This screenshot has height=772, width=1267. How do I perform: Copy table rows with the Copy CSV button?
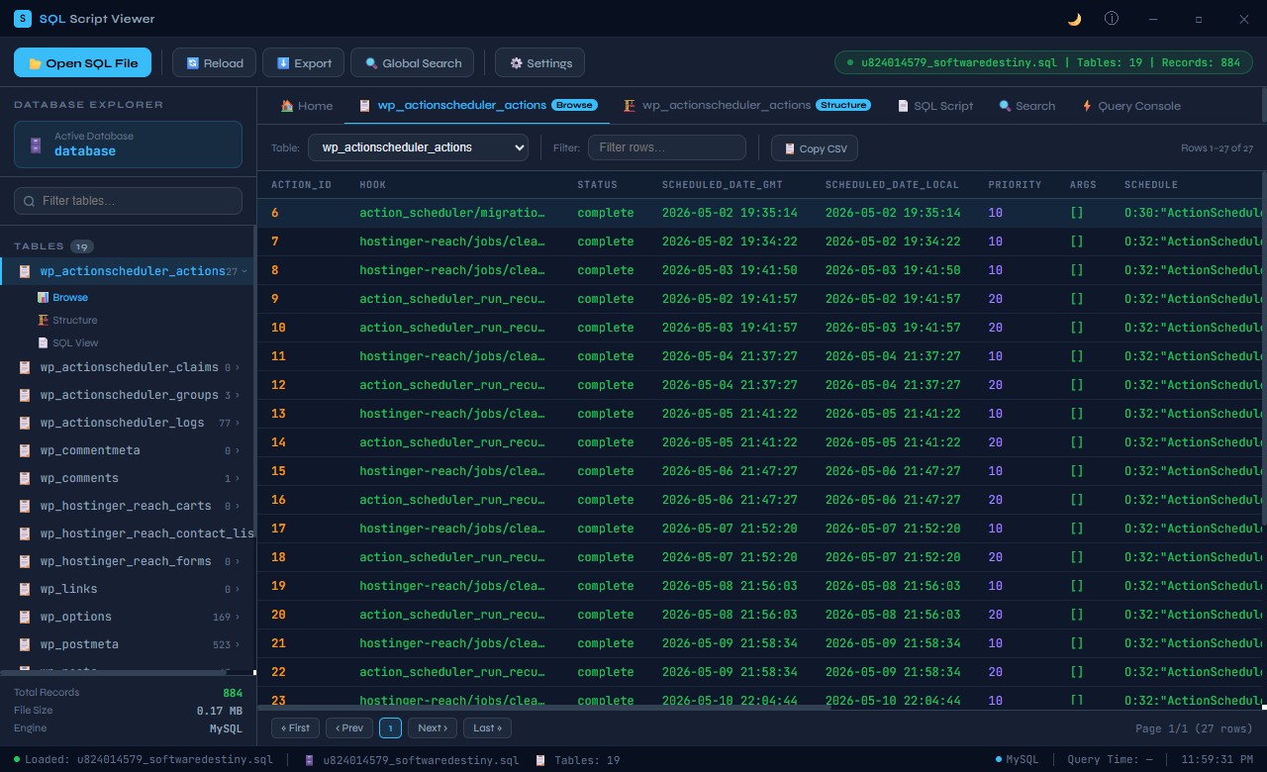815,148
